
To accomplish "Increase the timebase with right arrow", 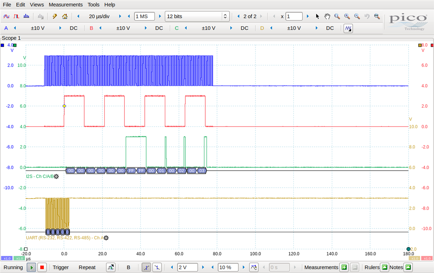I will [x=120, y=16].
